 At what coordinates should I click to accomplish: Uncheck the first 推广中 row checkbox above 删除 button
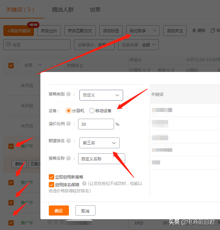[11, 146]
